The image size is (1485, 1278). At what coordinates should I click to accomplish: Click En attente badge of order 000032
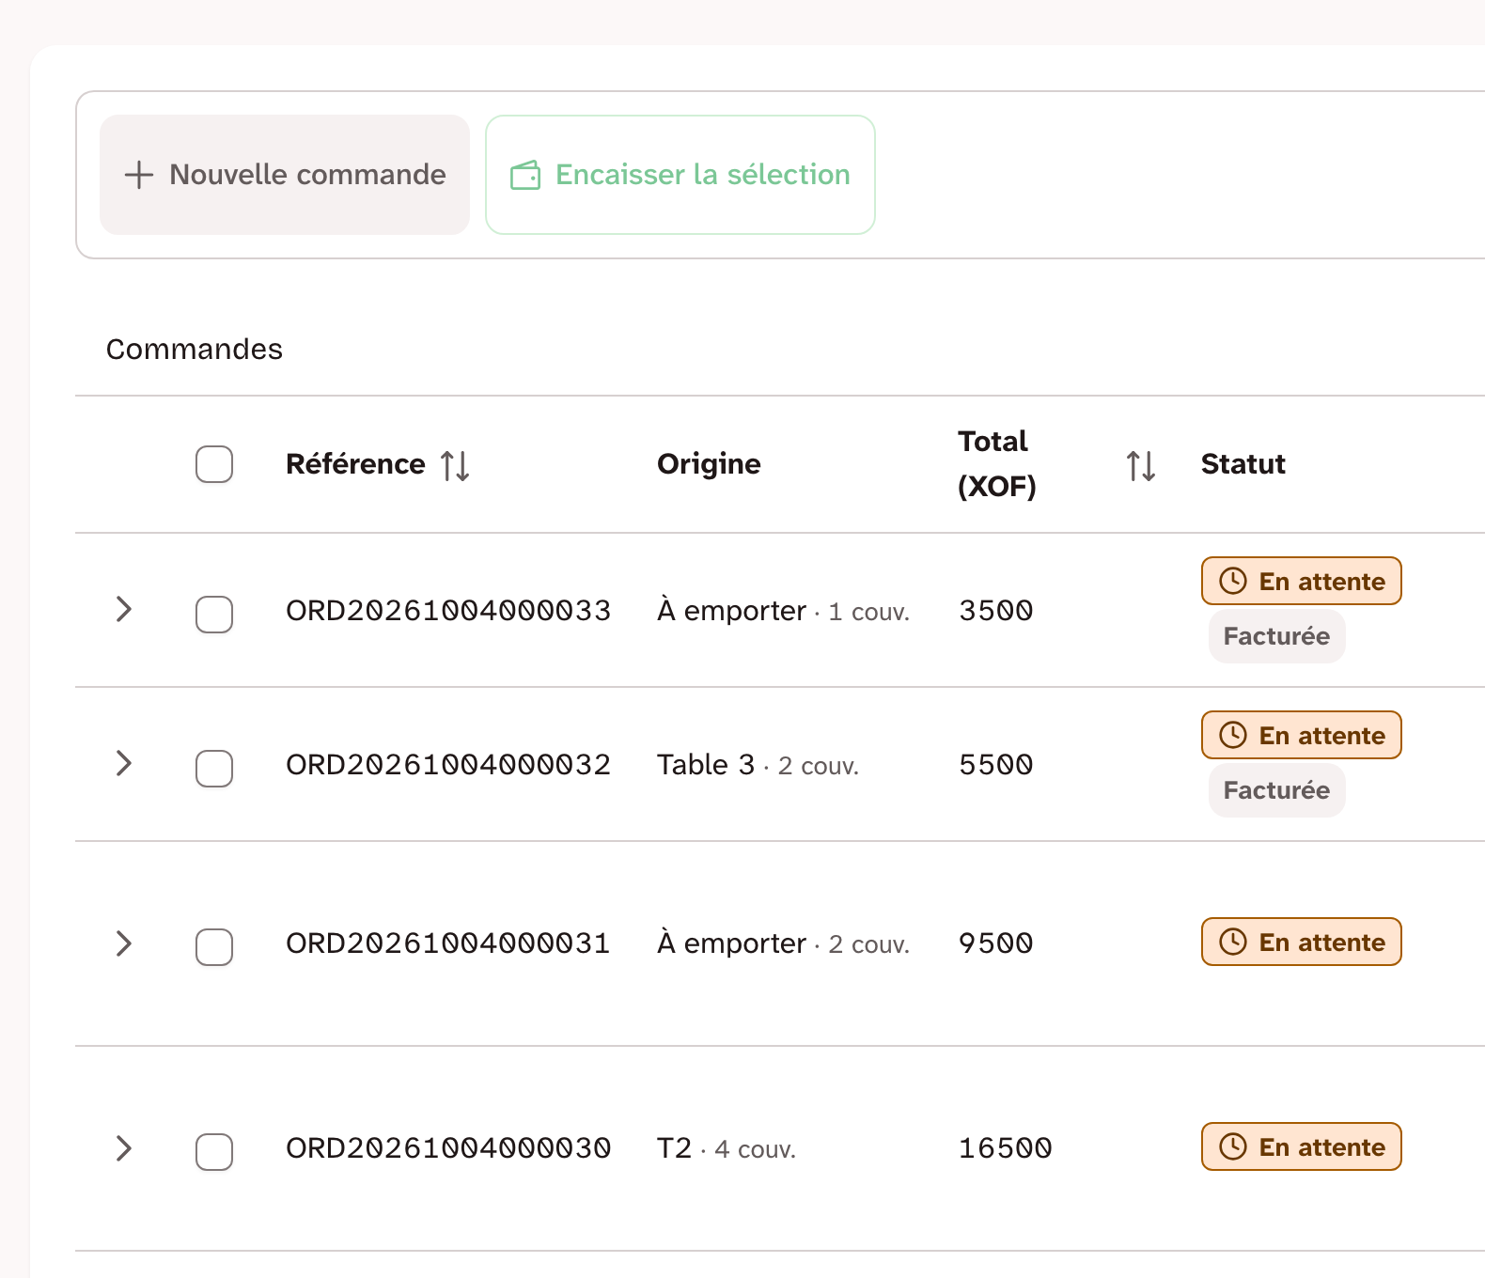(1302, 735)
